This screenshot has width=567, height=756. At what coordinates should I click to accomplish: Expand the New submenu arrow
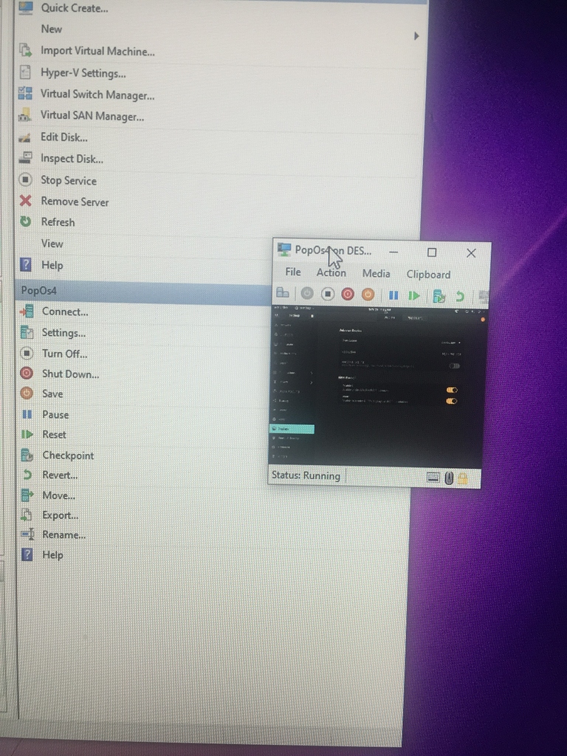[x=416, y=35]
